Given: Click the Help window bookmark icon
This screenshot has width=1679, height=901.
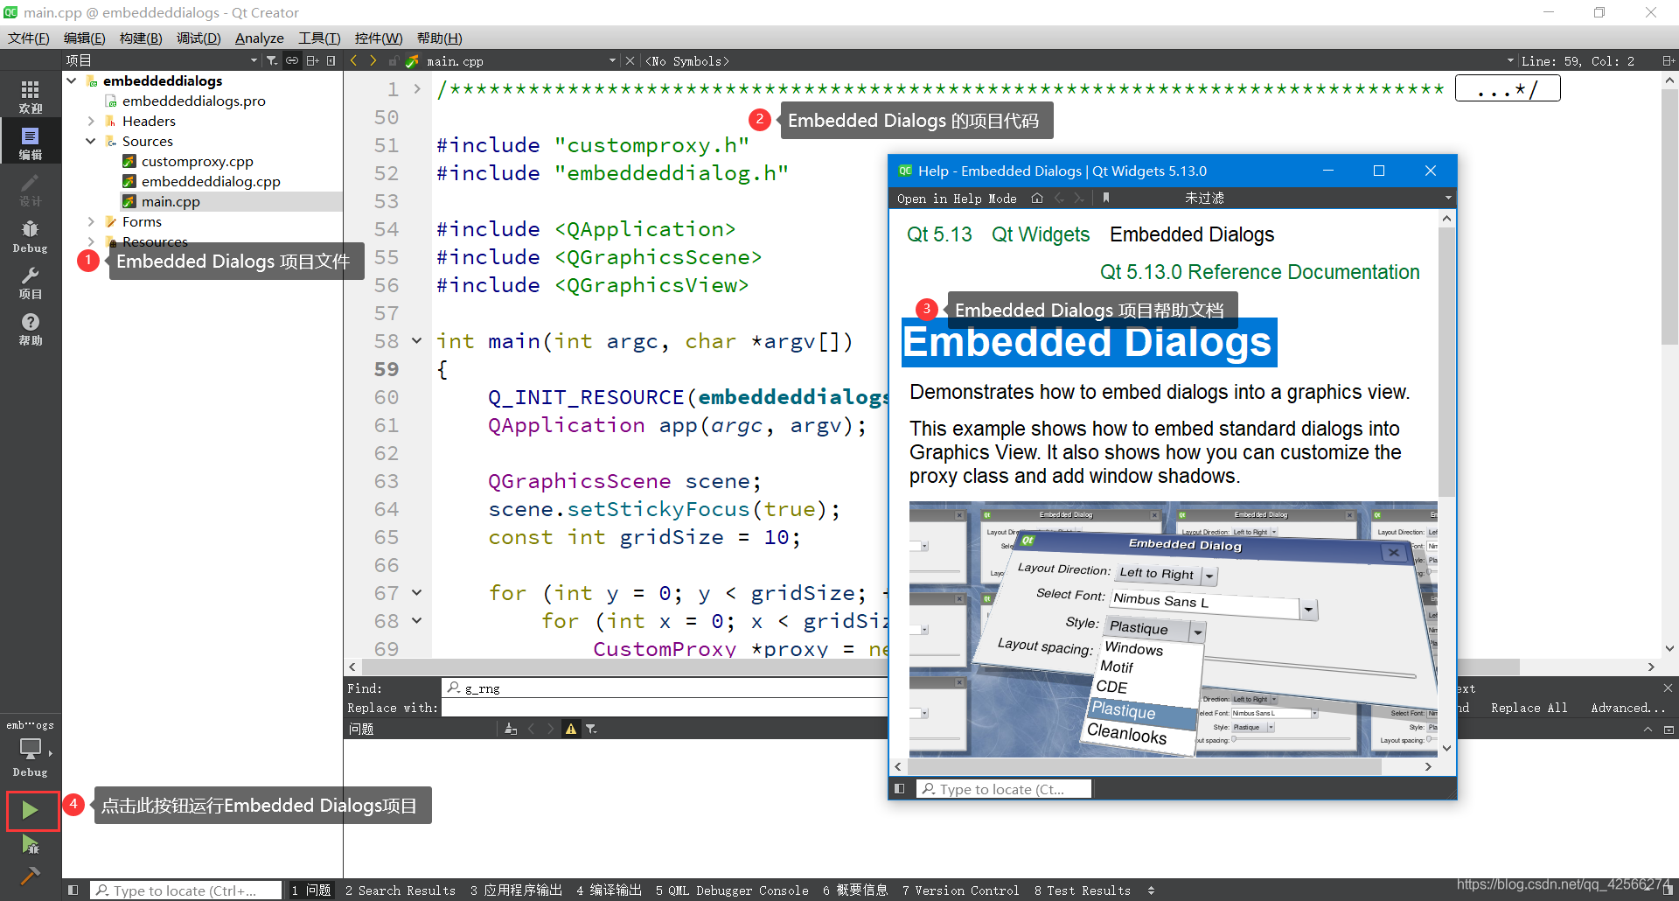Looking at the screenshot, I should [1106, 199].
